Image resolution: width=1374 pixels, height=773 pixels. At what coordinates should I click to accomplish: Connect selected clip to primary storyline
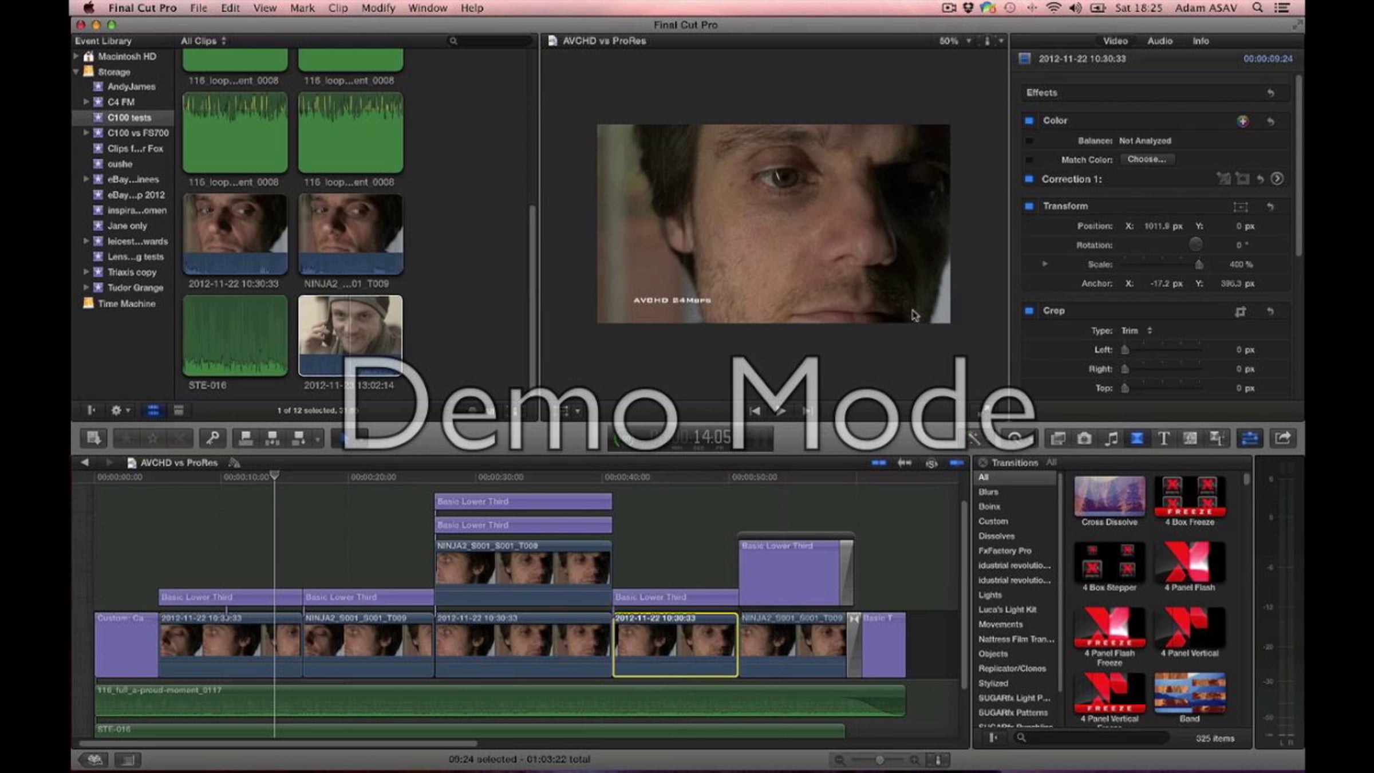246,439
